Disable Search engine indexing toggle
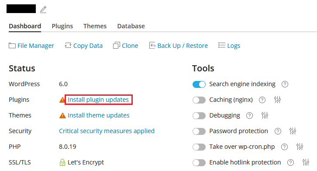 pos(199,84)
